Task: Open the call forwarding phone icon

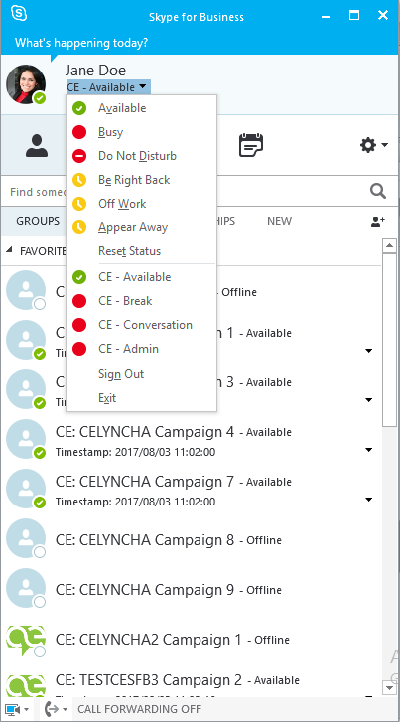Action: point(52,709)
